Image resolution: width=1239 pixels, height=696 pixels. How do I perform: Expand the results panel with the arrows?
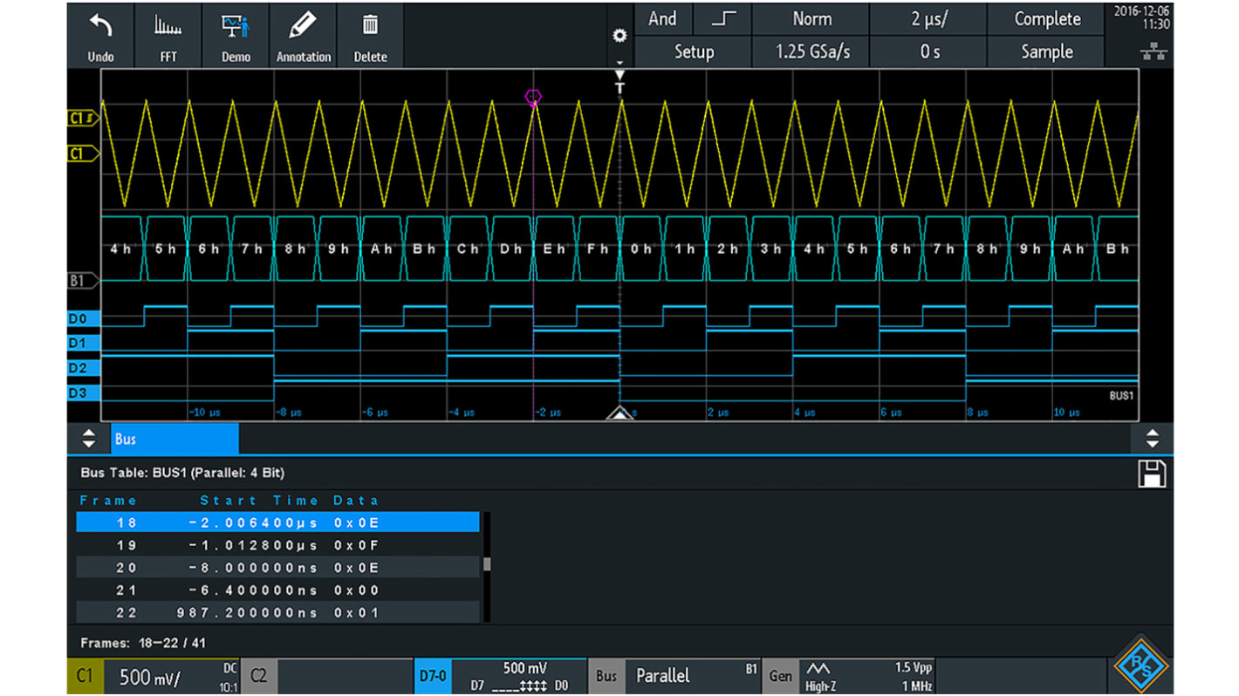click(x=87, y=439)
